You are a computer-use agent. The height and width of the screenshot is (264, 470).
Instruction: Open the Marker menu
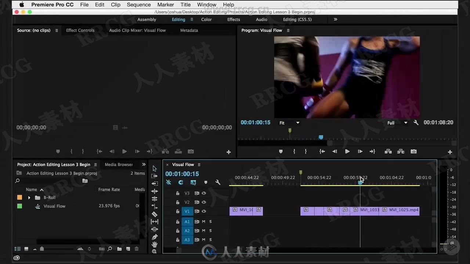(166, 5)
